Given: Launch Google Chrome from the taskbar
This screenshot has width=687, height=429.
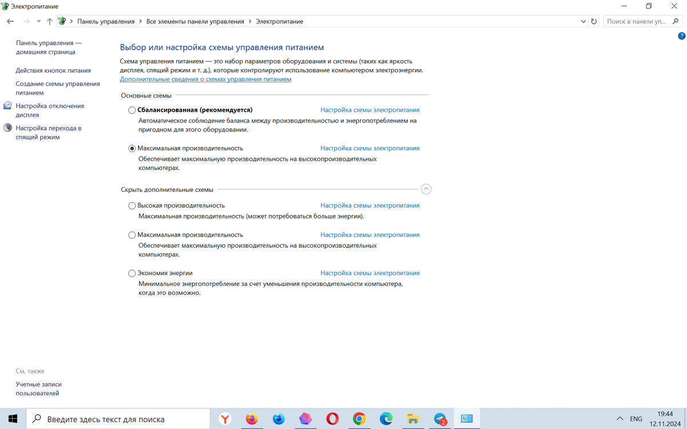Looking at the screenshot, I should point(359,419).
